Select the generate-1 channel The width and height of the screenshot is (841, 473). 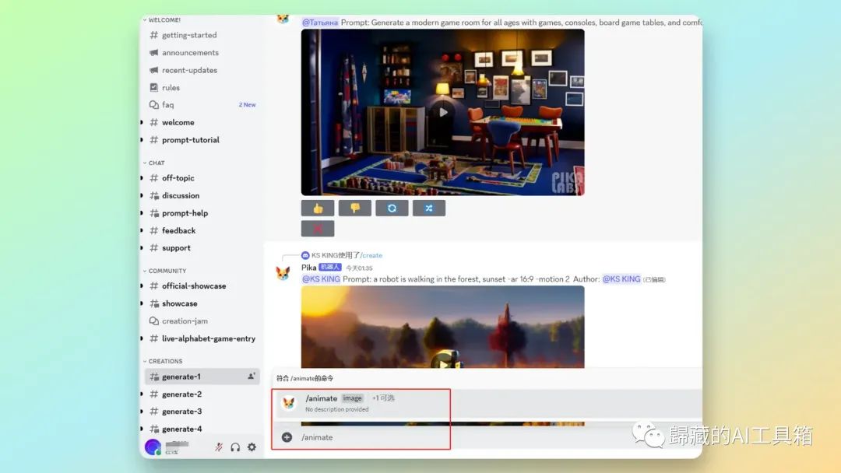[202, 377]
